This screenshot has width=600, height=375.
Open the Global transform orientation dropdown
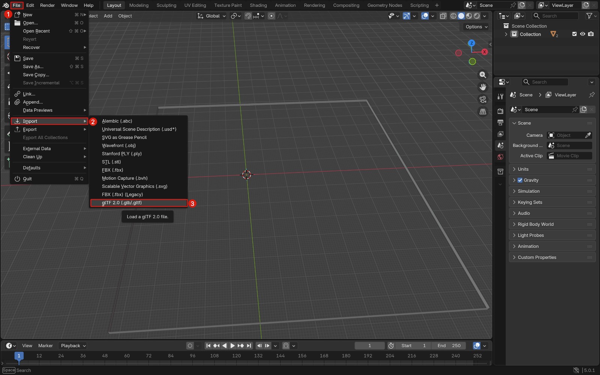pyautogui.click(x=212, y=16)
